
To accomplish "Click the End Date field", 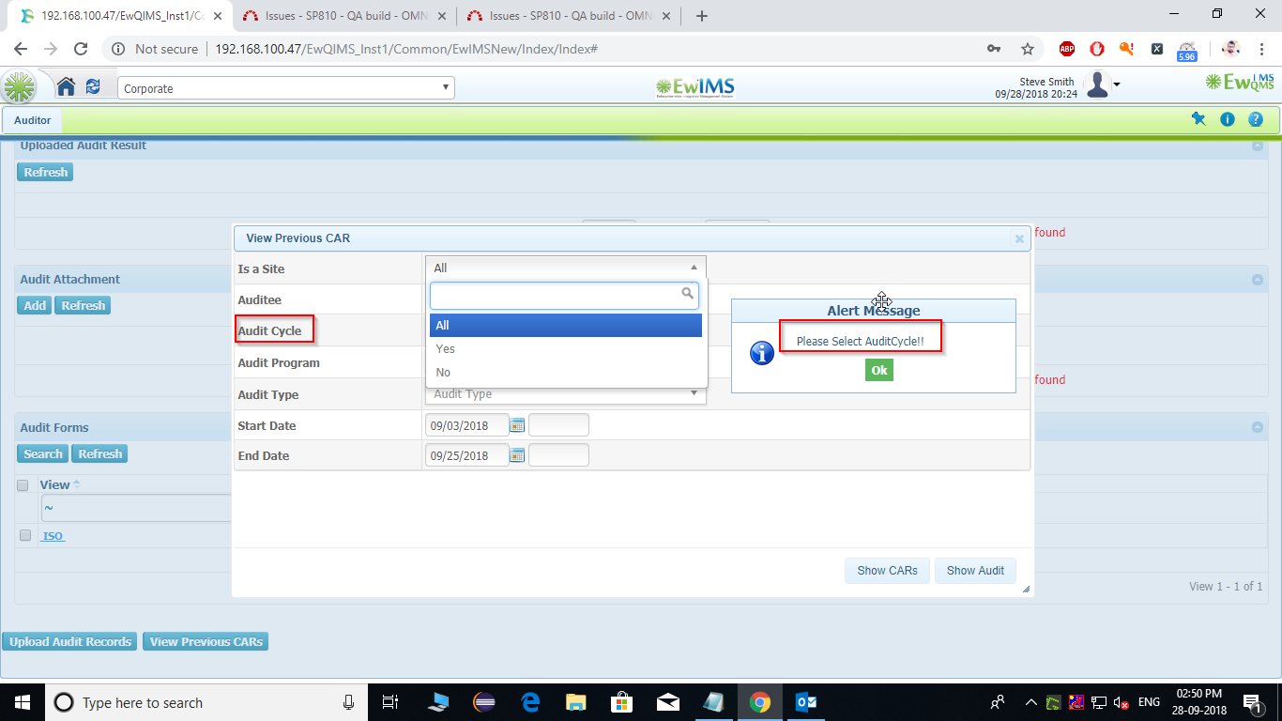I will pyautogui.click(x=467, y=455).
